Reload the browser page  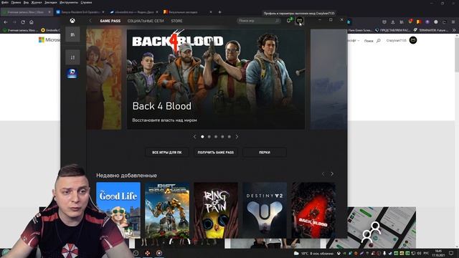[23, 22]
